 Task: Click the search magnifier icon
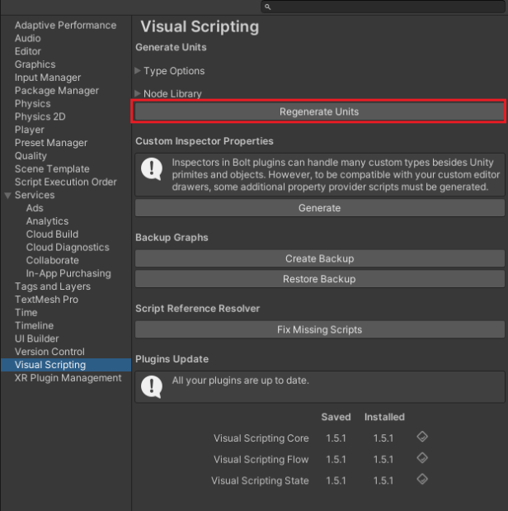coord(268,7)
